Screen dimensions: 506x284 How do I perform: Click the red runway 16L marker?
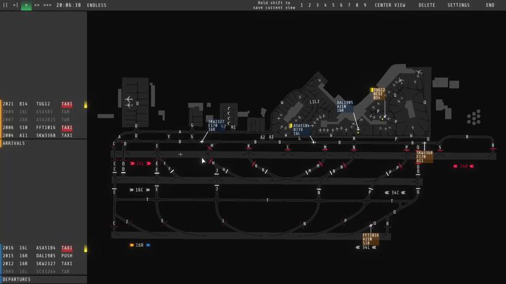pyautogui.click(x=140, y=163)
